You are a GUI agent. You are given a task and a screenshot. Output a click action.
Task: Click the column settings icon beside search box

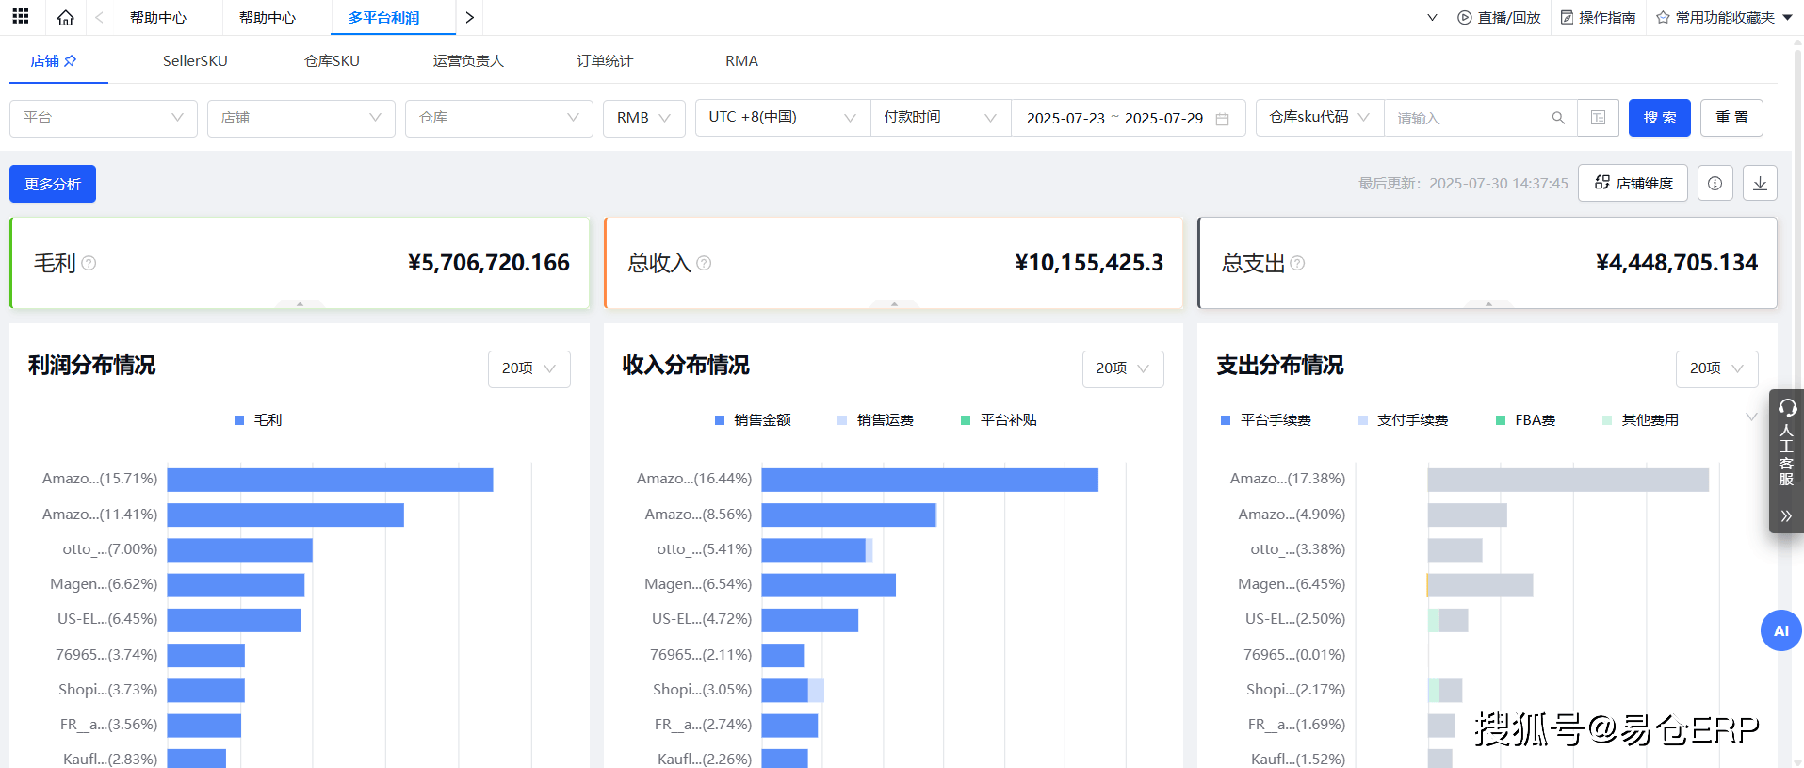pos(1598,118)
